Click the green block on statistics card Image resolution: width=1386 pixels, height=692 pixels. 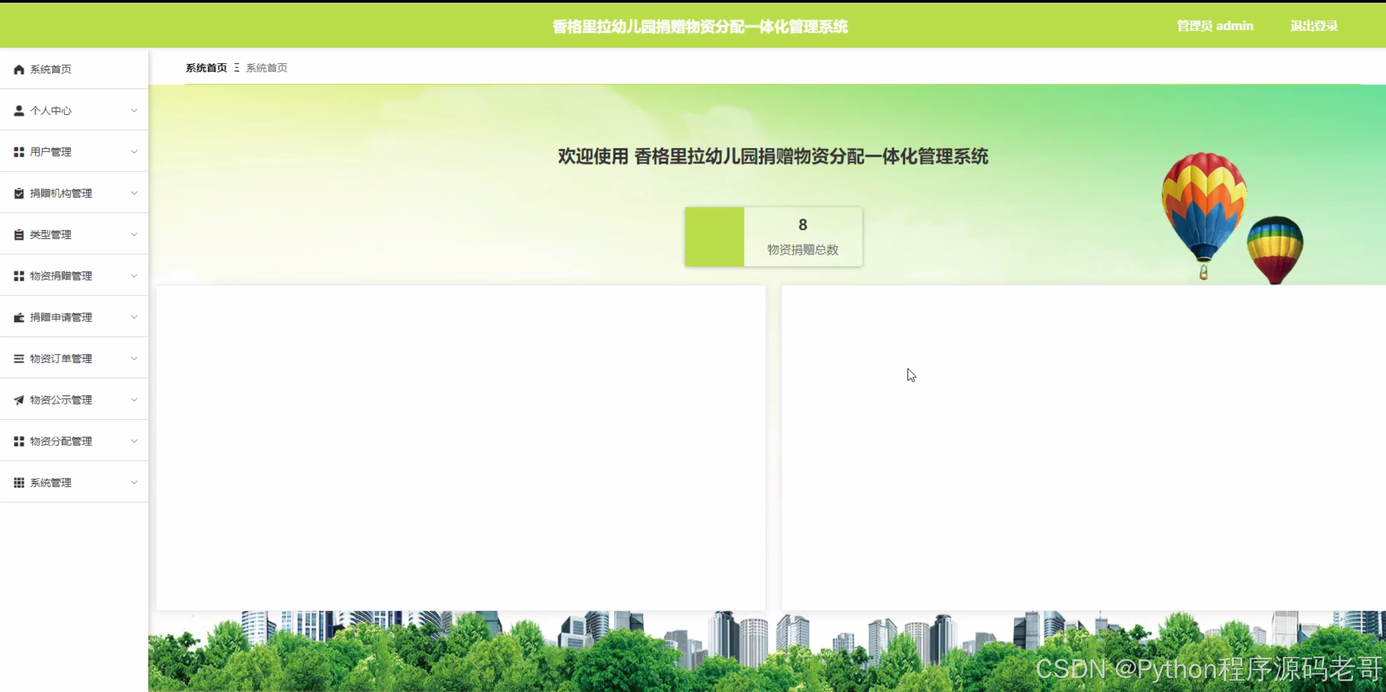714,237
